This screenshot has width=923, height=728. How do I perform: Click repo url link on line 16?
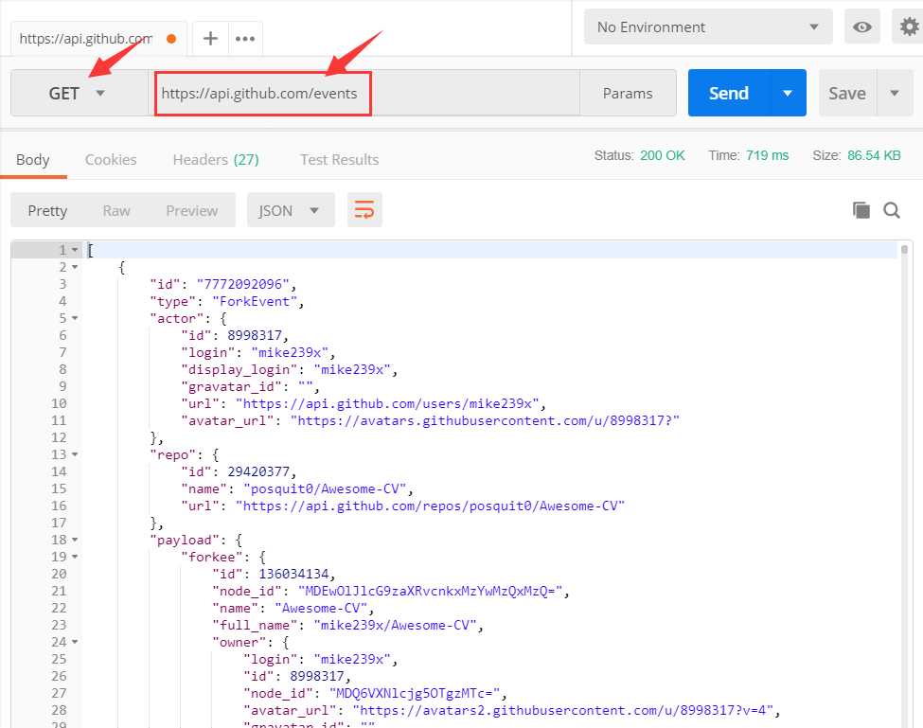pyautogui.click(x=430, y=506)
